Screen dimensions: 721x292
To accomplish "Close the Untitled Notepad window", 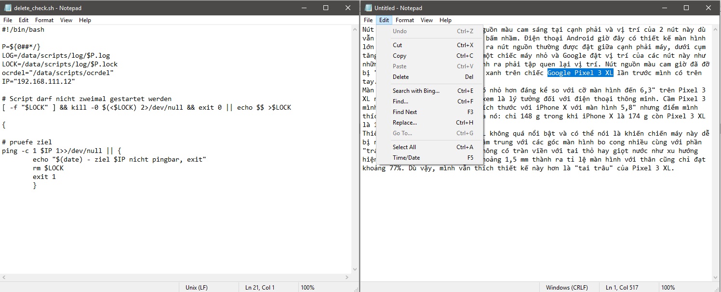I will click(x=708, y=8).
